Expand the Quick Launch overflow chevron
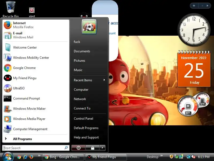Viewport: 214px width, 161px height. pos(39,156)
